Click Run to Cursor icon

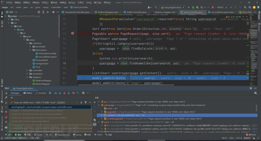(78, 93)
